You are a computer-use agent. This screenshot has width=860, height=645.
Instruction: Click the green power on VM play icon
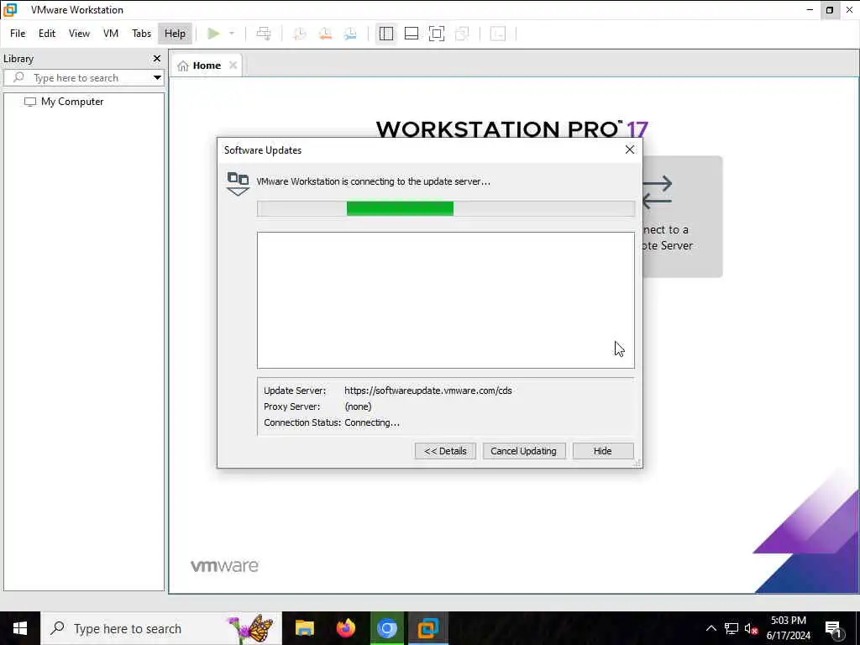click(213, 34)
